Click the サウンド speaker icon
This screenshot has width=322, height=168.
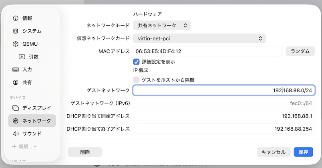[16, 134]
